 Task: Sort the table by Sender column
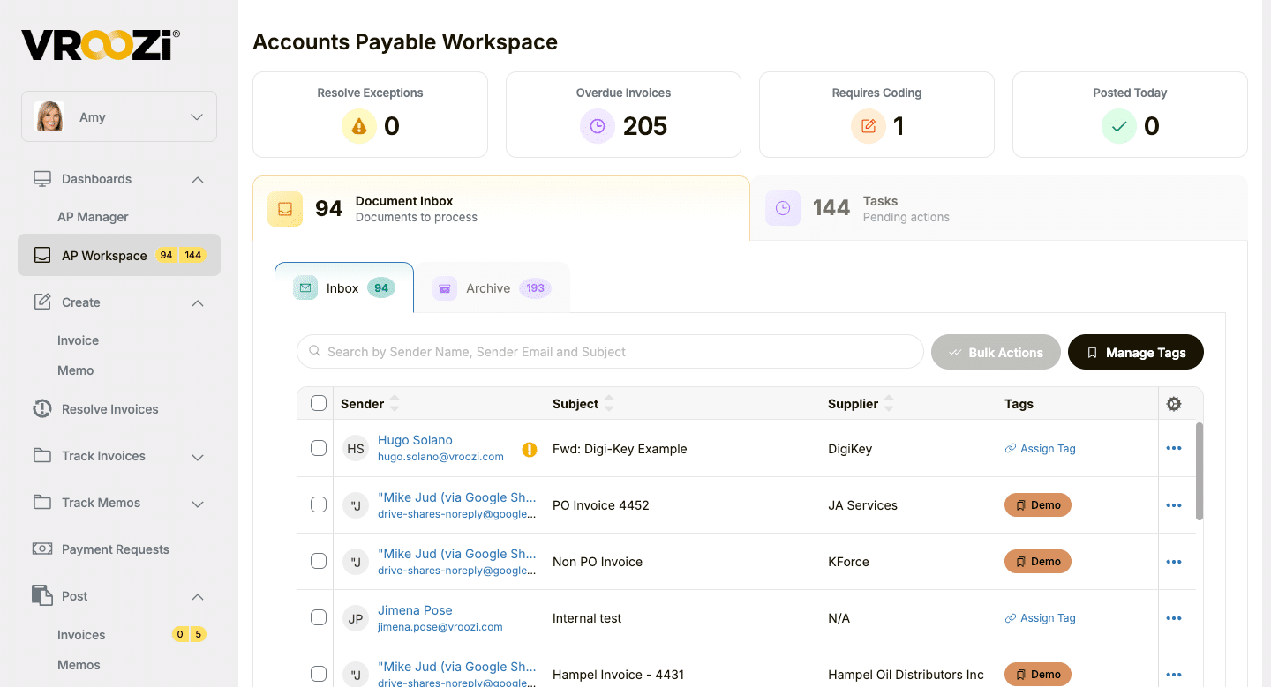pos(395,404)
